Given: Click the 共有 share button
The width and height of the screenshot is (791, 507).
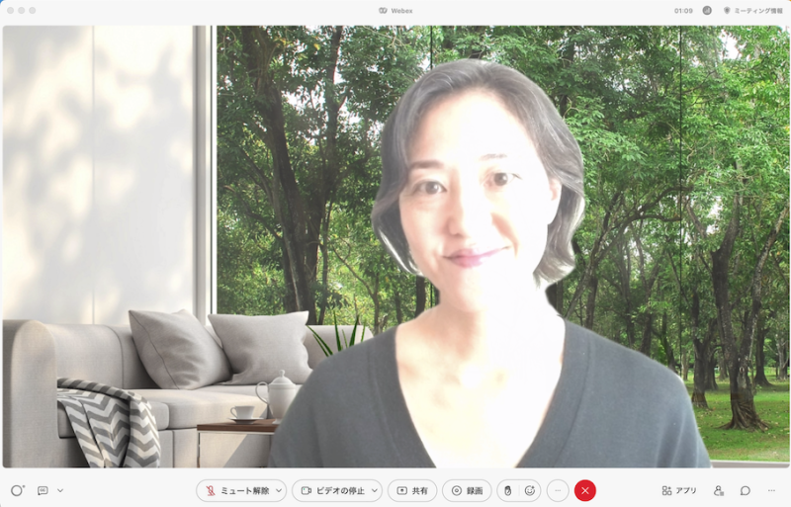Looking at the screenshot, I should coord(412,490).
